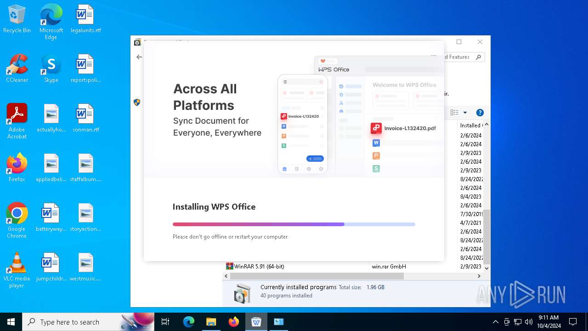Click Programs and Features help icon
This screenshot has width=588, height=331.
[x=480, y=113]
